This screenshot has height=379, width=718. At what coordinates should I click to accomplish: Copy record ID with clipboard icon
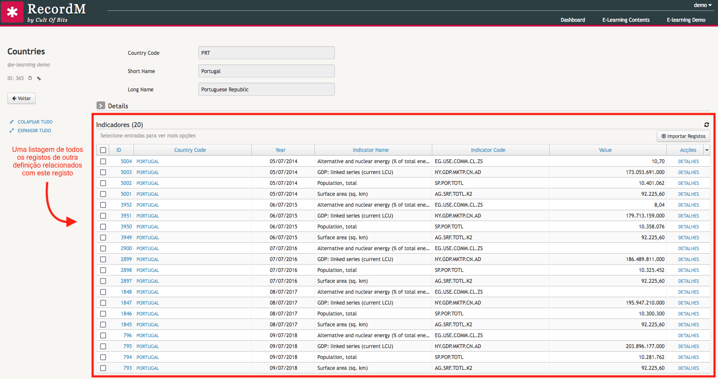30,78
